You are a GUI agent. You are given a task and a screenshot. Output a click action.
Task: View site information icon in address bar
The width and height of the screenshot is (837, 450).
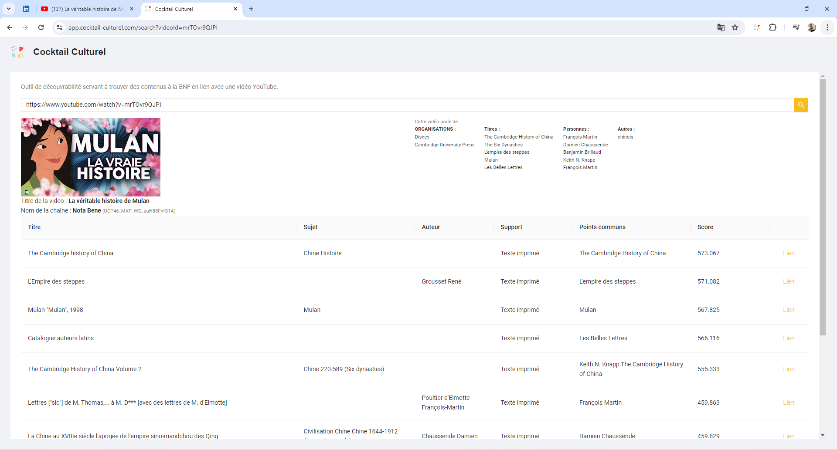60,27
